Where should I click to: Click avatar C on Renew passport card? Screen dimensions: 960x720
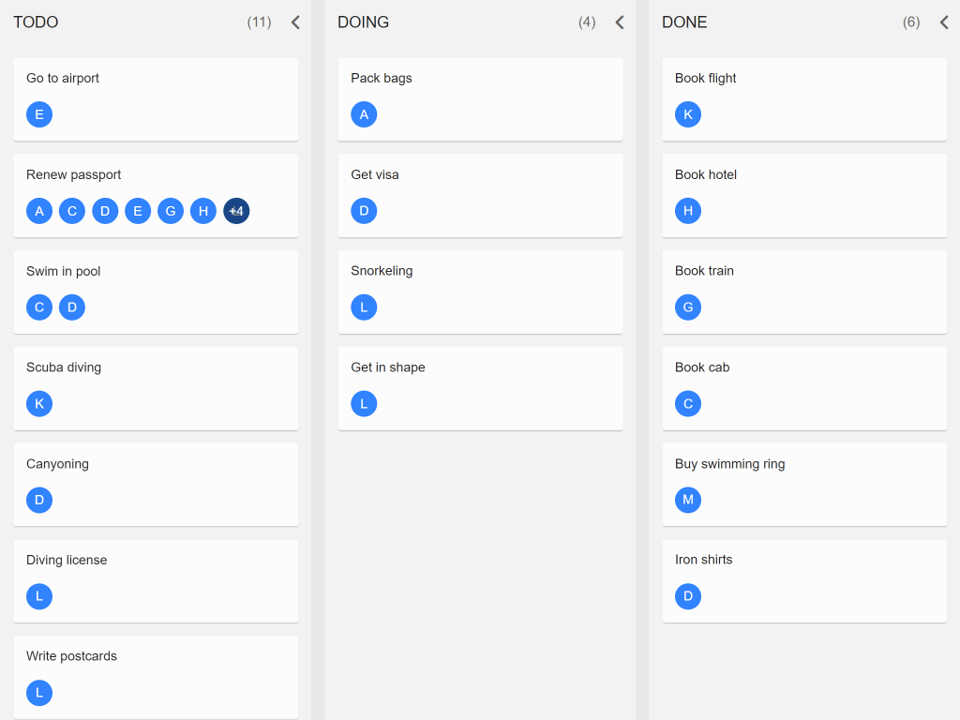point(72,211)
